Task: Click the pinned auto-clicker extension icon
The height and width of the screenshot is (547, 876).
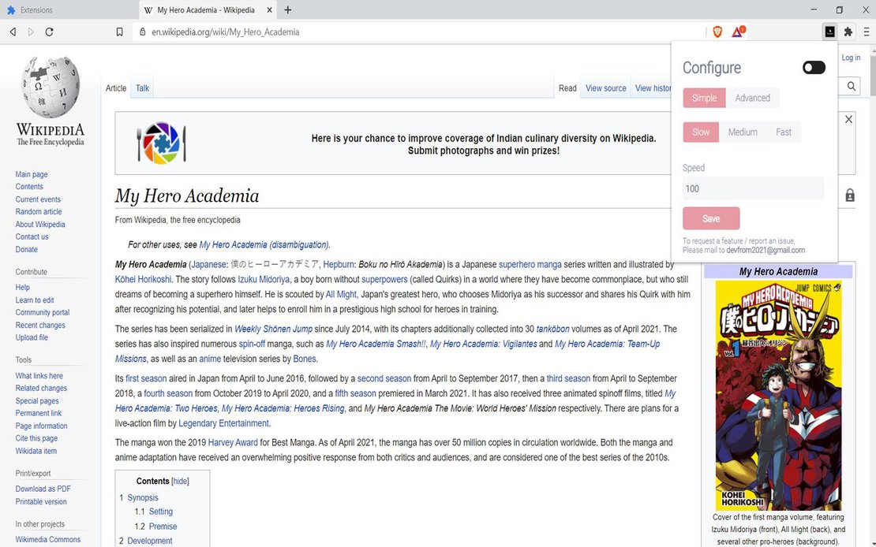Action: 829,31
